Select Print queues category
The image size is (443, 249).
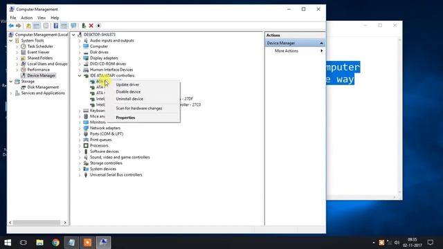point(100,140)
